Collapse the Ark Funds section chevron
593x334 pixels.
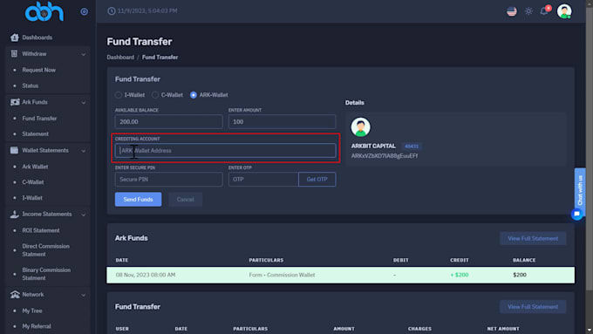tap(83, 103)
